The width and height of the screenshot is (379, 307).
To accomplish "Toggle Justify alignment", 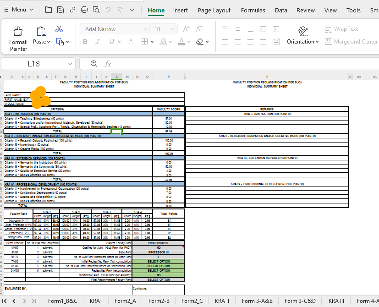I will pyautogui.click(x=263, y=42).
